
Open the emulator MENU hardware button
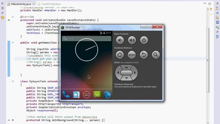tap(132, 55)
